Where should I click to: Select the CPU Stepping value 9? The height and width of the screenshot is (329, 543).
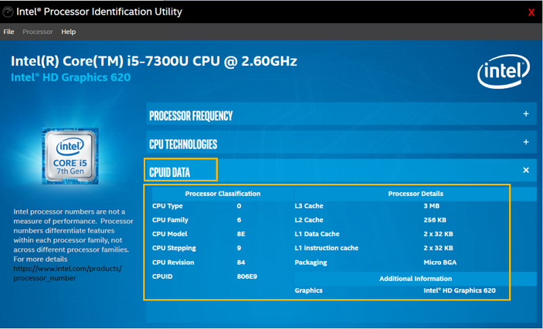click(239, 248)
